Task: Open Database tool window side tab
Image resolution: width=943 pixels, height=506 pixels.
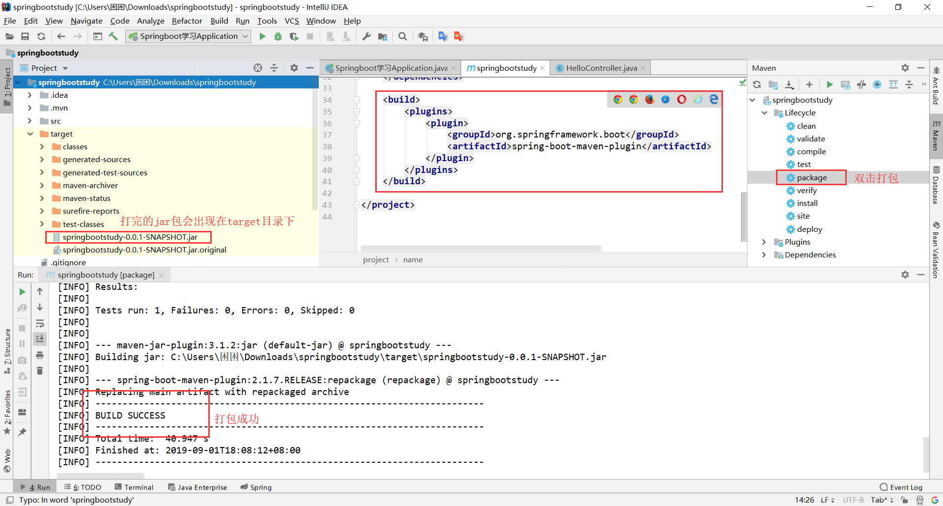Action: (936, 185)
